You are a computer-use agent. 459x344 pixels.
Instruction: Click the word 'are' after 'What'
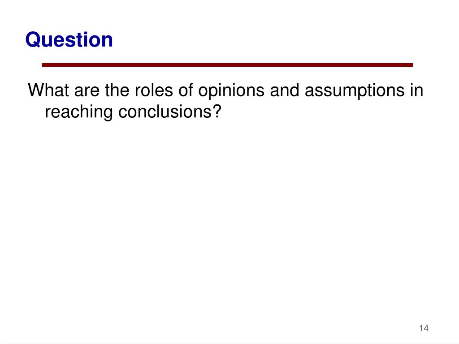87,91
